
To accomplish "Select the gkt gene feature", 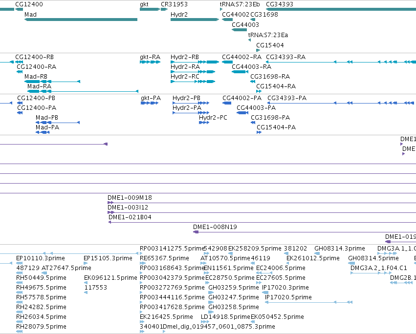I will [150, 9].
